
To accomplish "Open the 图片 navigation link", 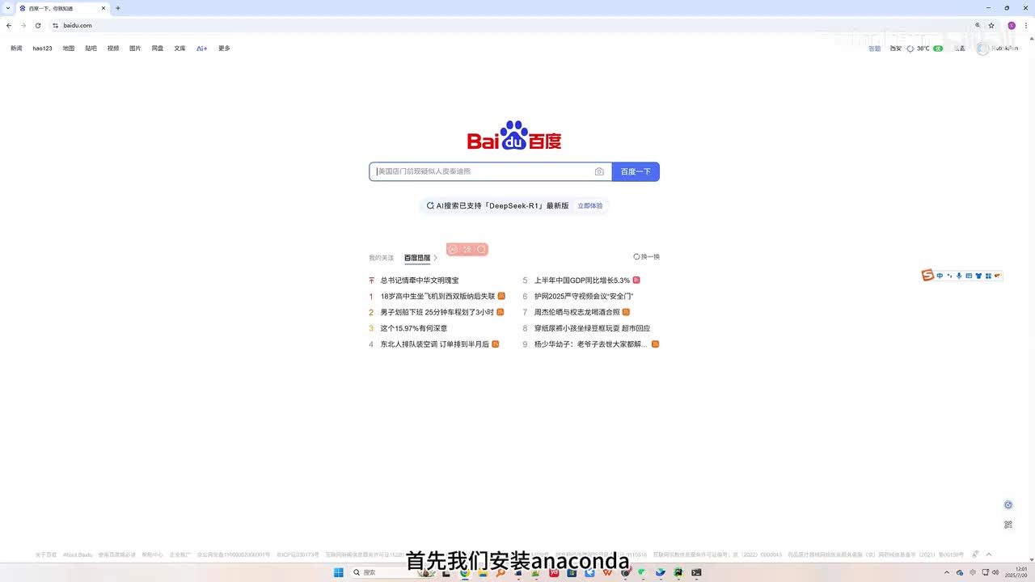I will (x=135, y=48).
